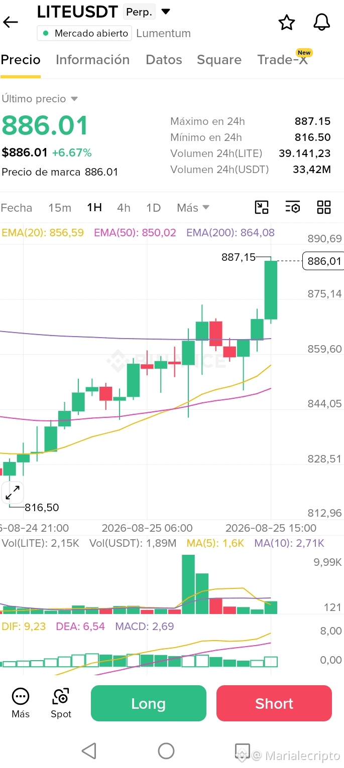
Task: Click the EMA(20): 856,59 indicator label
Action: coord(43,233)
